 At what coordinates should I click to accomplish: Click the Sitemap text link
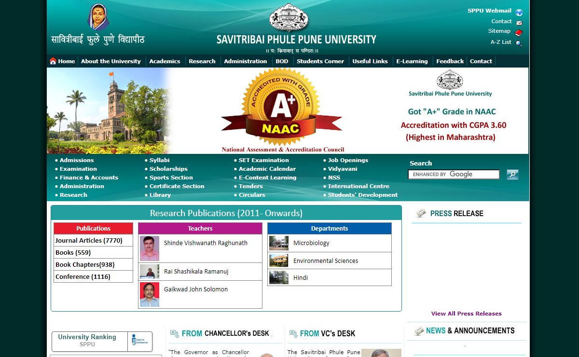(x=499, y=31)
